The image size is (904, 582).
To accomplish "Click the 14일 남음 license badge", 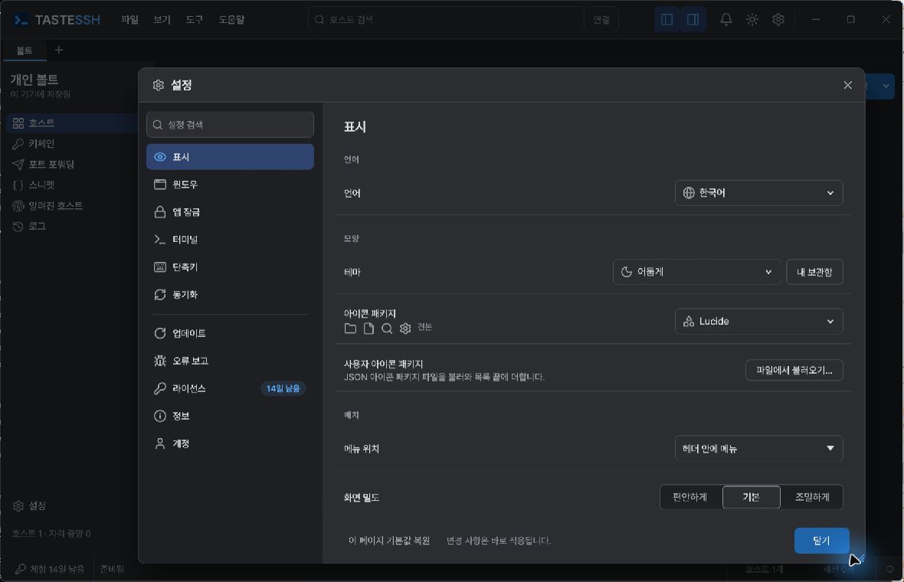I will point(283,388).
